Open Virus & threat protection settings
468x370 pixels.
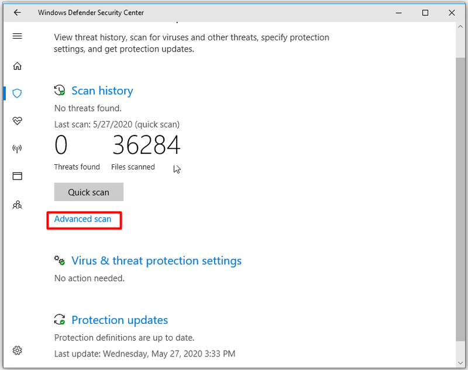156,261
